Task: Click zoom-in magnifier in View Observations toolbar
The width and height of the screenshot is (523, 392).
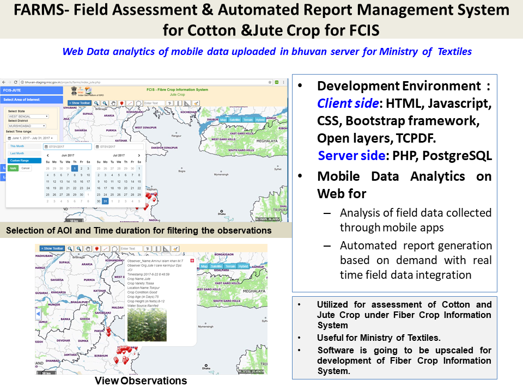Action: (70, 249)
